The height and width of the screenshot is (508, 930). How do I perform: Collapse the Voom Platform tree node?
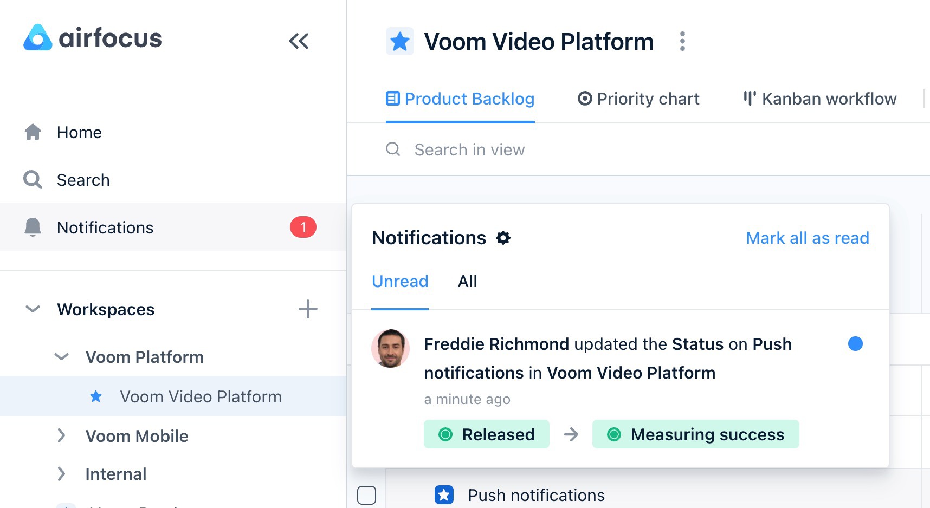point(62,357)
